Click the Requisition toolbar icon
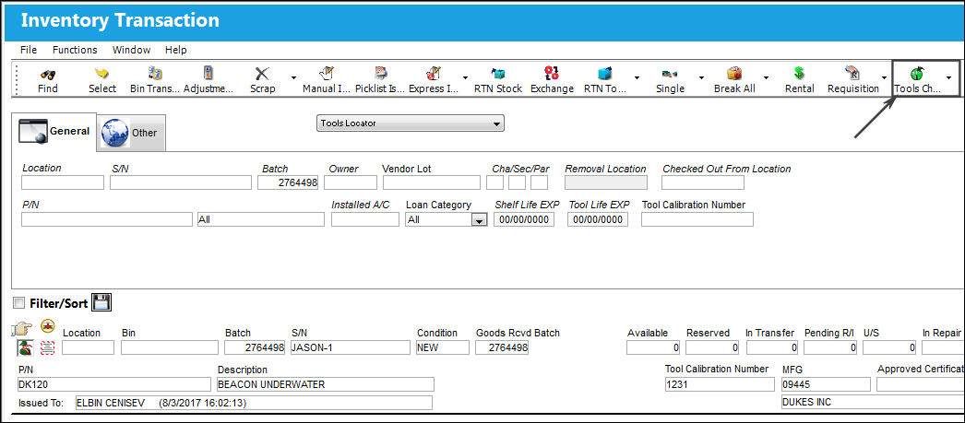Image resolution: width=965 pixels, height=423 pixels. pyautogui.click(x=852, y=74)
